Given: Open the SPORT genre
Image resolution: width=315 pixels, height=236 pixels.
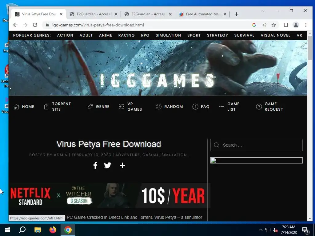Looking at the screenshot, I should (194, 35).
